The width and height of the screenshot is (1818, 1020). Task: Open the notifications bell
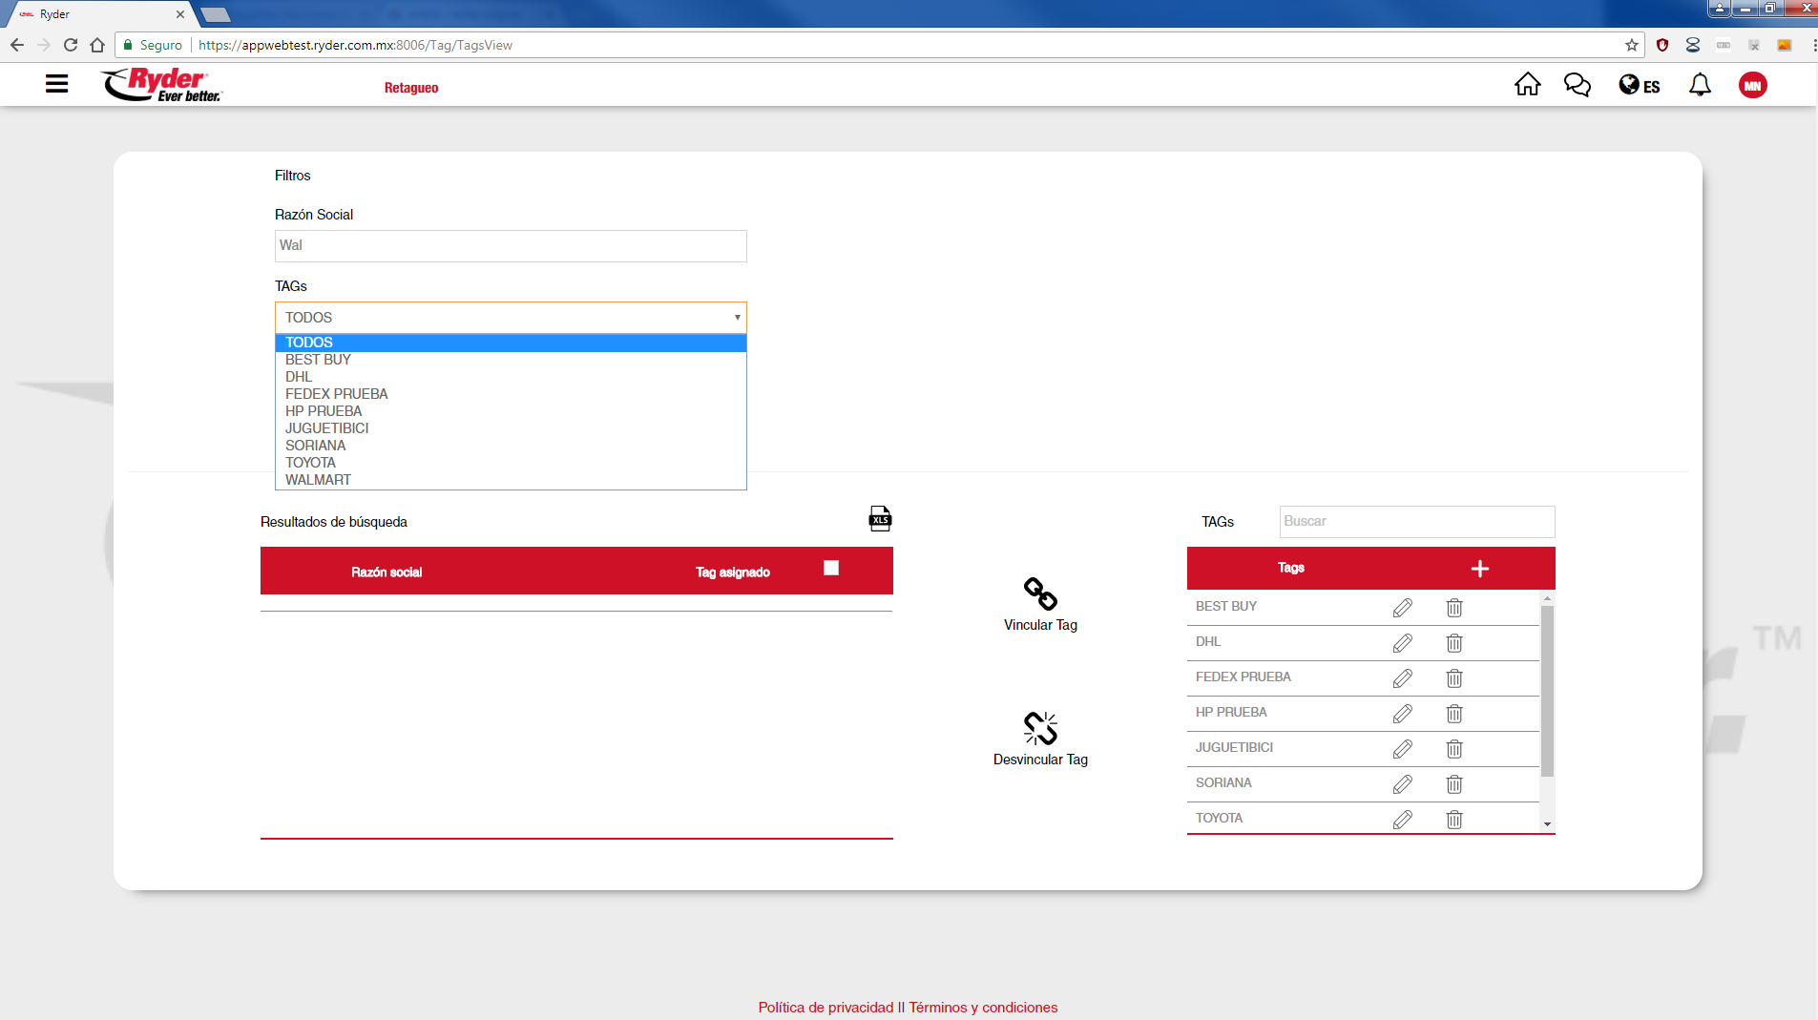pos(1700,85)
